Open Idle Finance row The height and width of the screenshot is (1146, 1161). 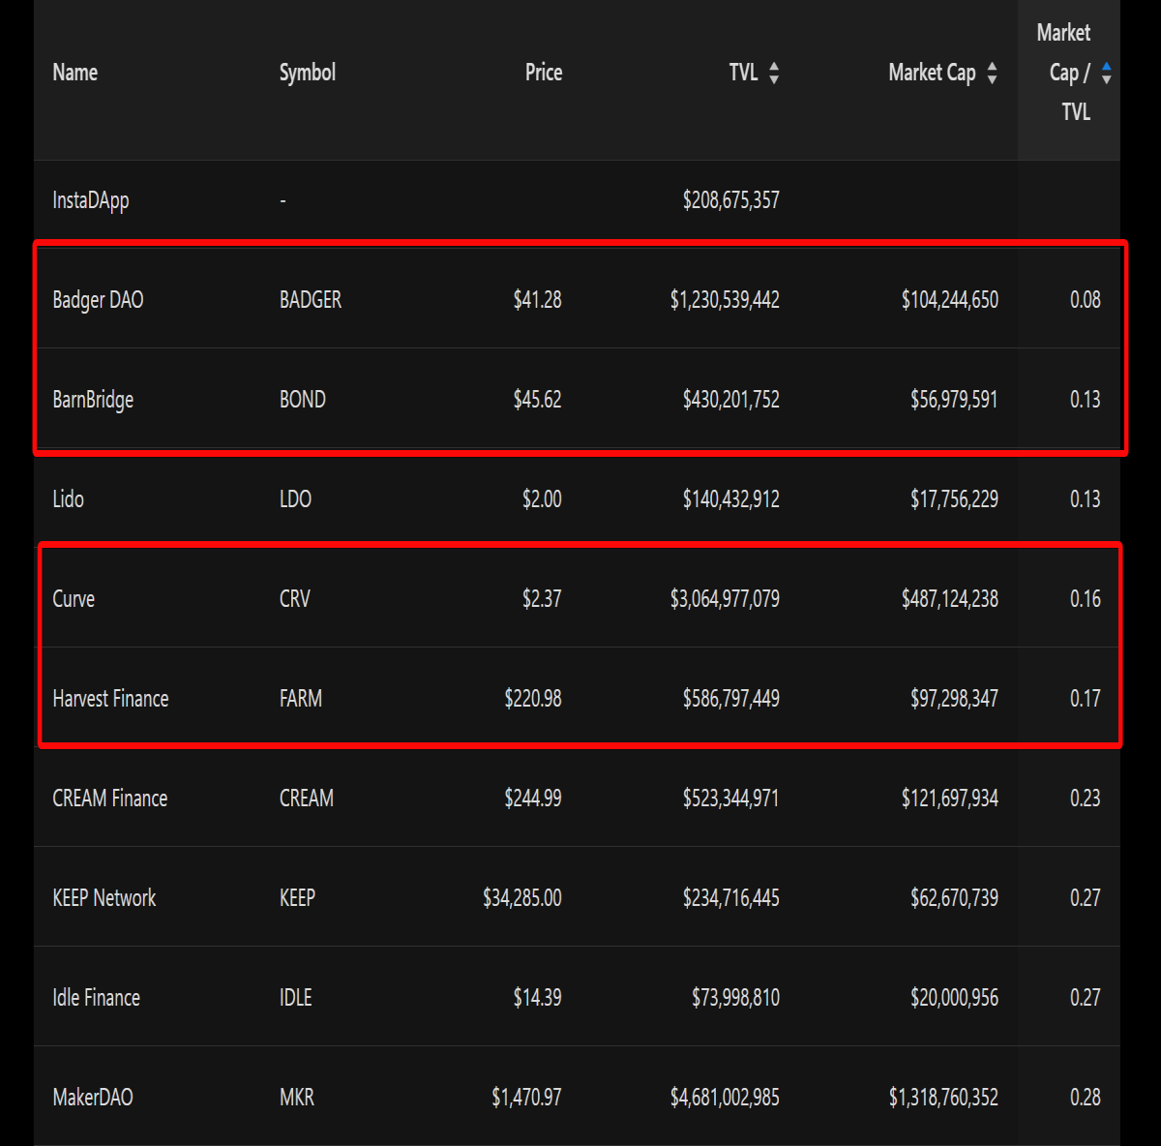96,998
